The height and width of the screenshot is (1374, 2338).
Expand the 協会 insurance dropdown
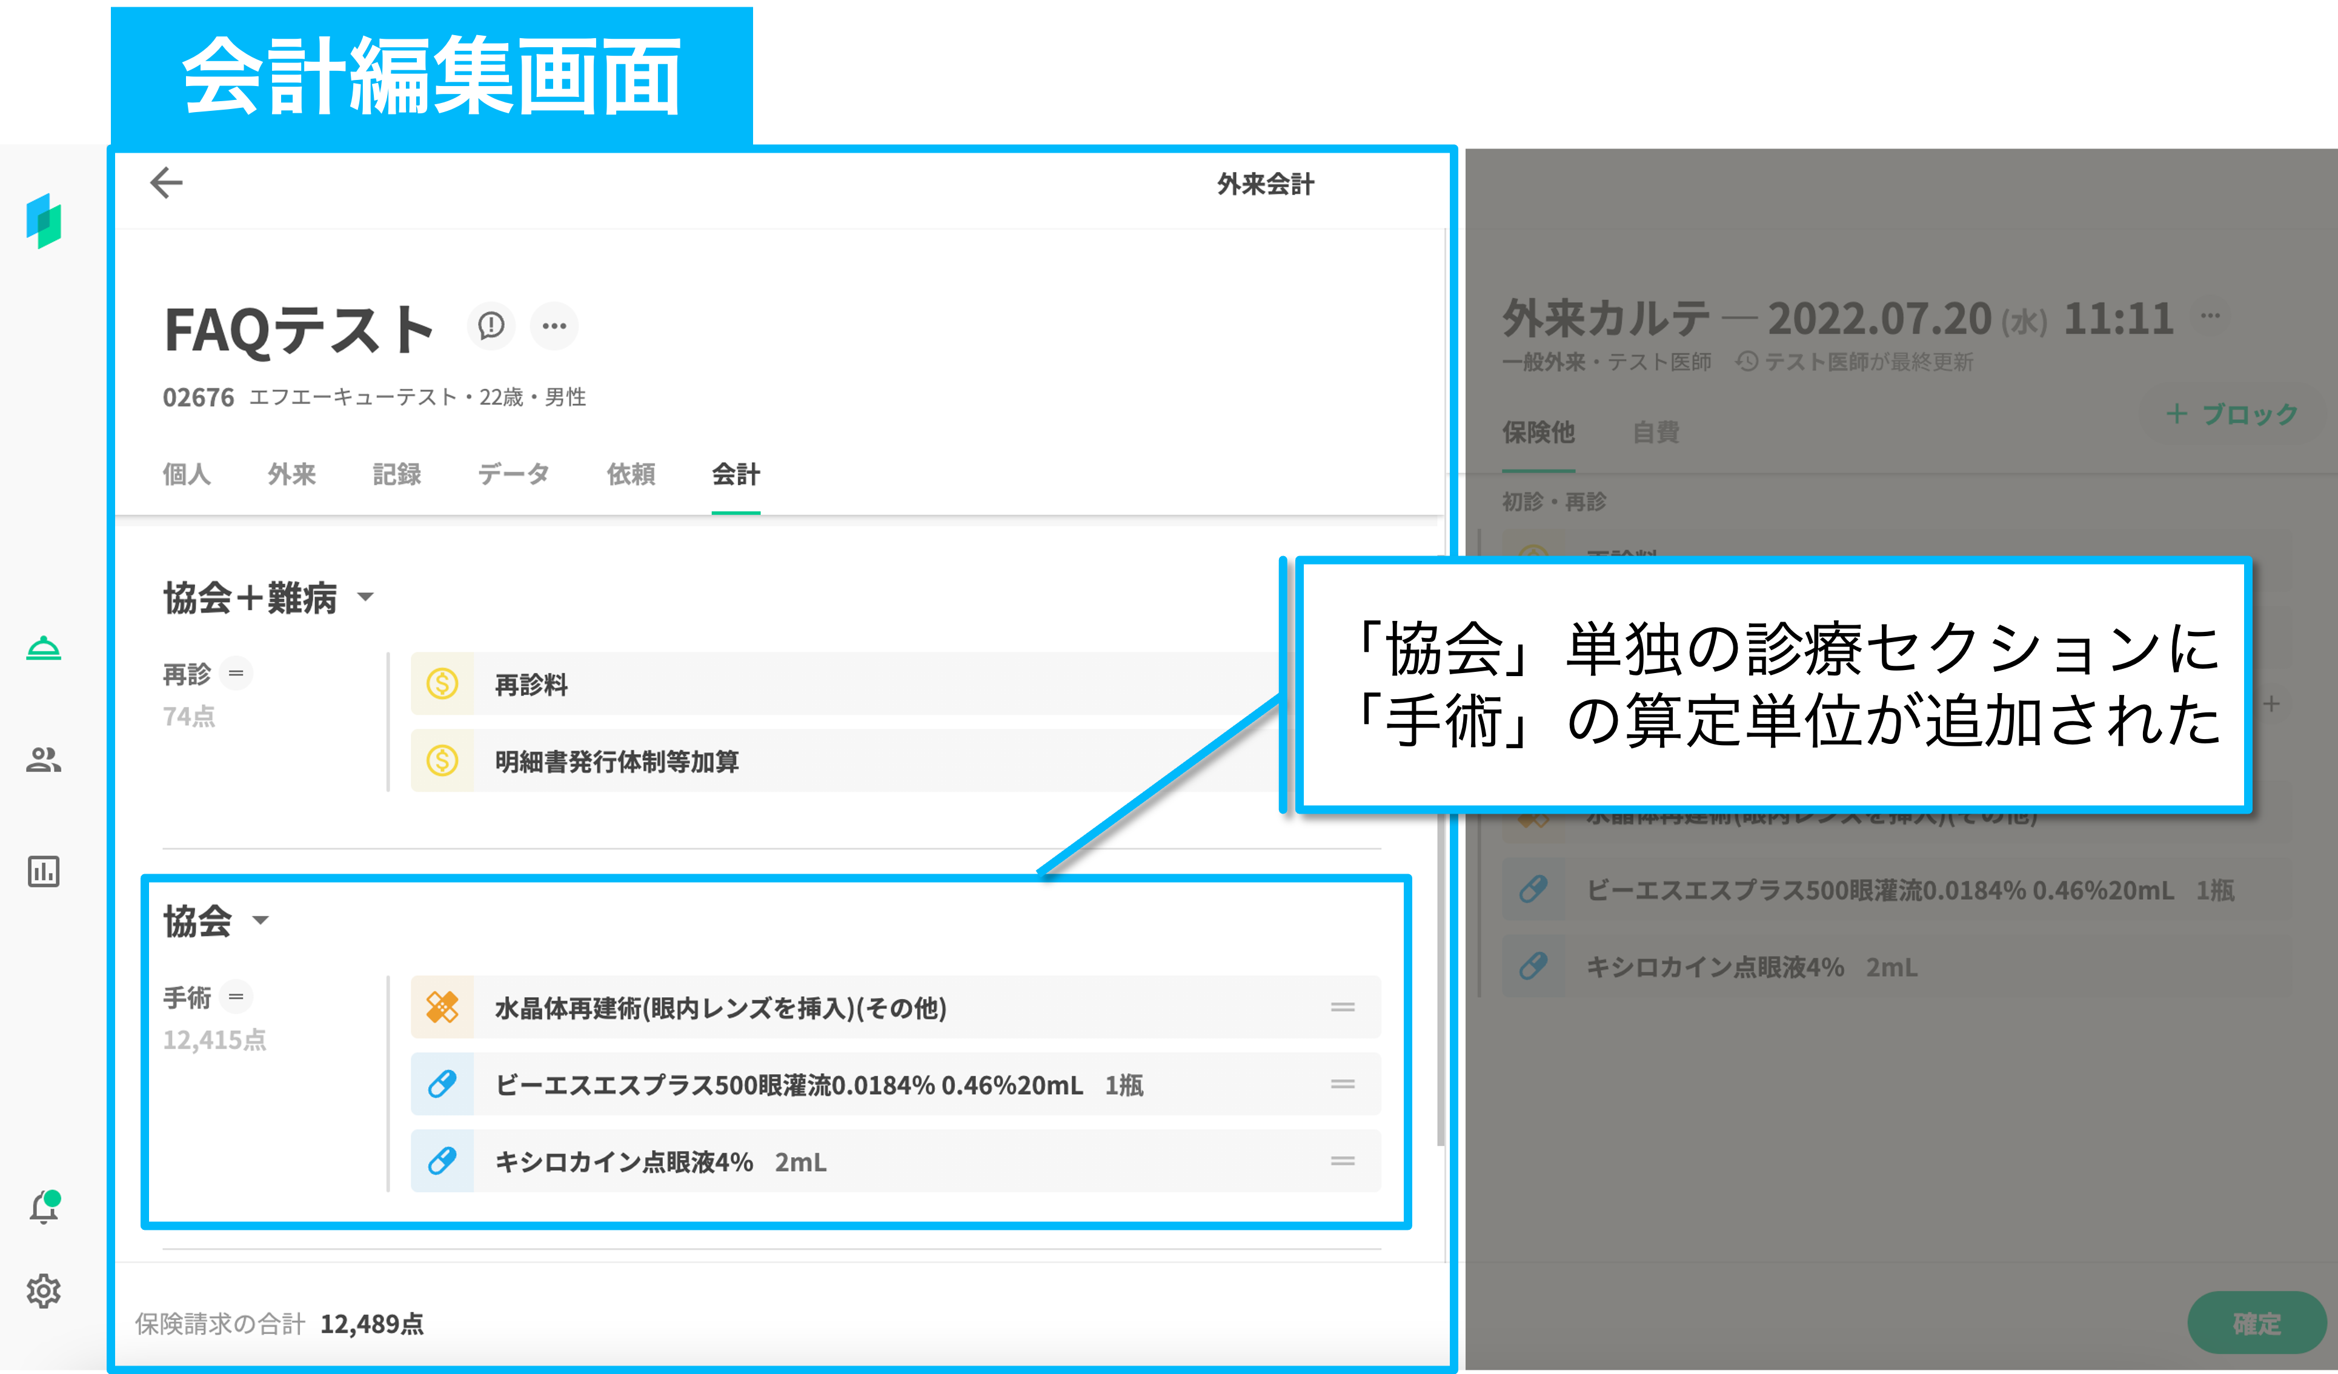pyautogui.click(x=261, y=920)
